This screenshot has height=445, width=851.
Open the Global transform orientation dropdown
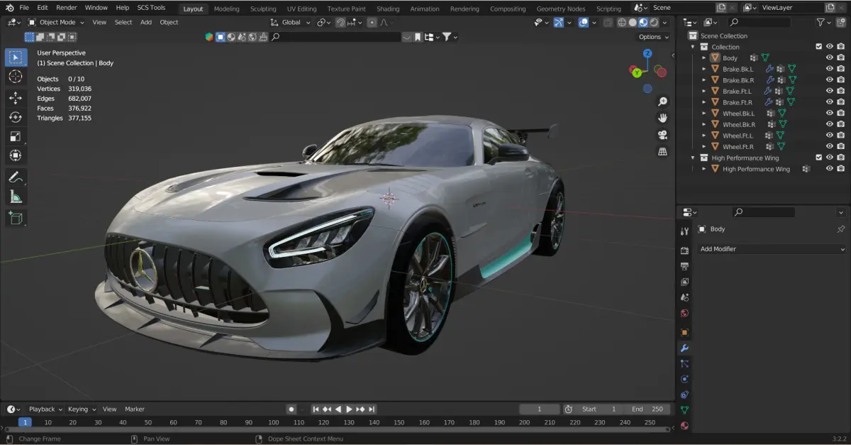click(x=290, y=22)
